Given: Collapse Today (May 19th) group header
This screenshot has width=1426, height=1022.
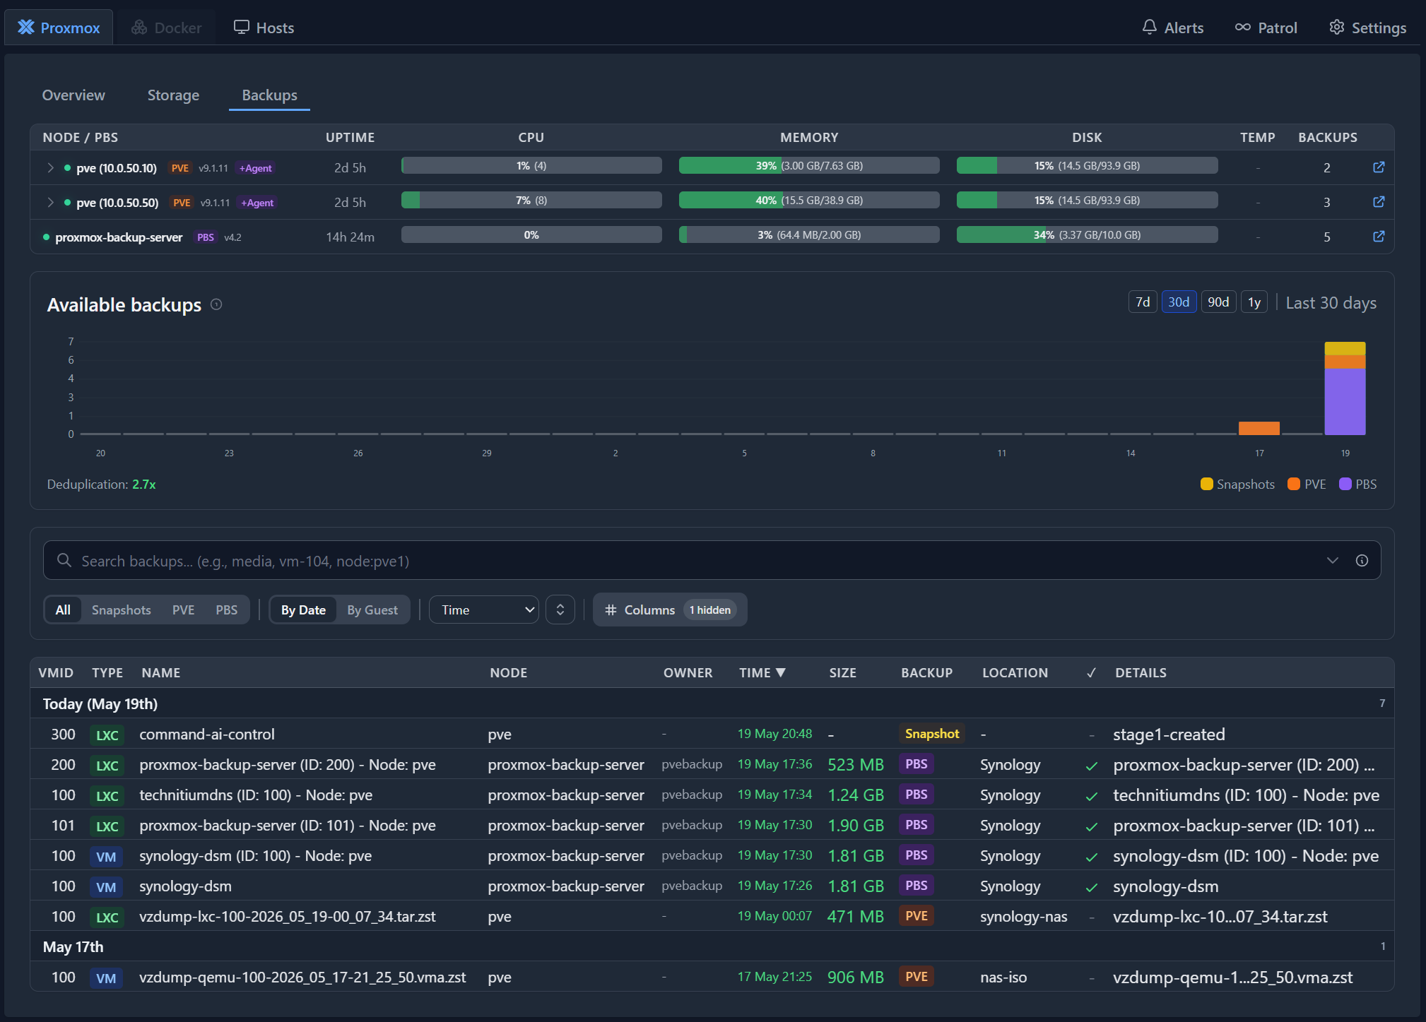Looking at the screenshot, I should (x=712, y=703).
